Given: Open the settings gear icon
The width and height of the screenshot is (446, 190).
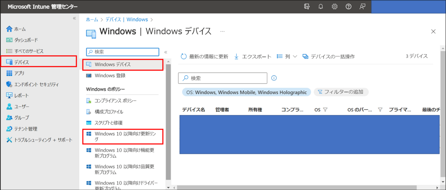Looking at the screenshot, I should click(334, 7).
